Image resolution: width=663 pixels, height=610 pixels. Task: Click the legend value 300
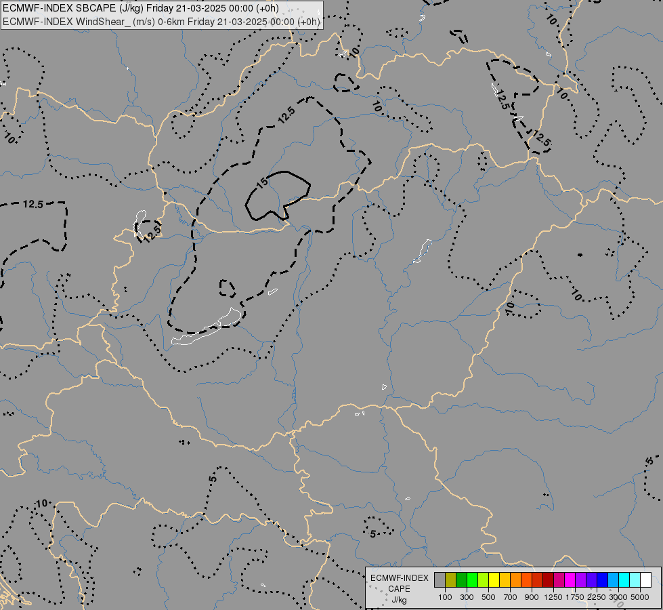(467, 597)
